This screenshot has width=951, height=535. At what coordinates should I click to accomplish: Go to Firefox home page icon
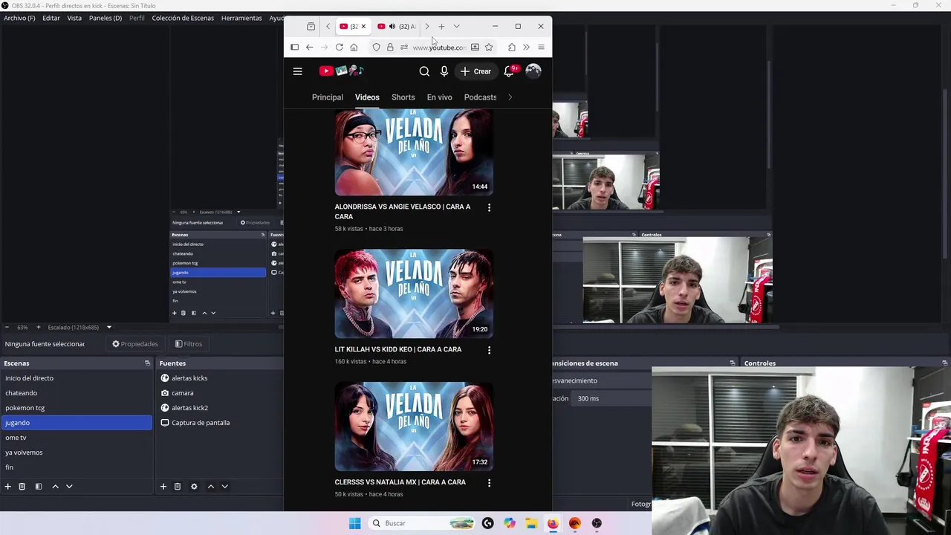[x=354, y=48]
